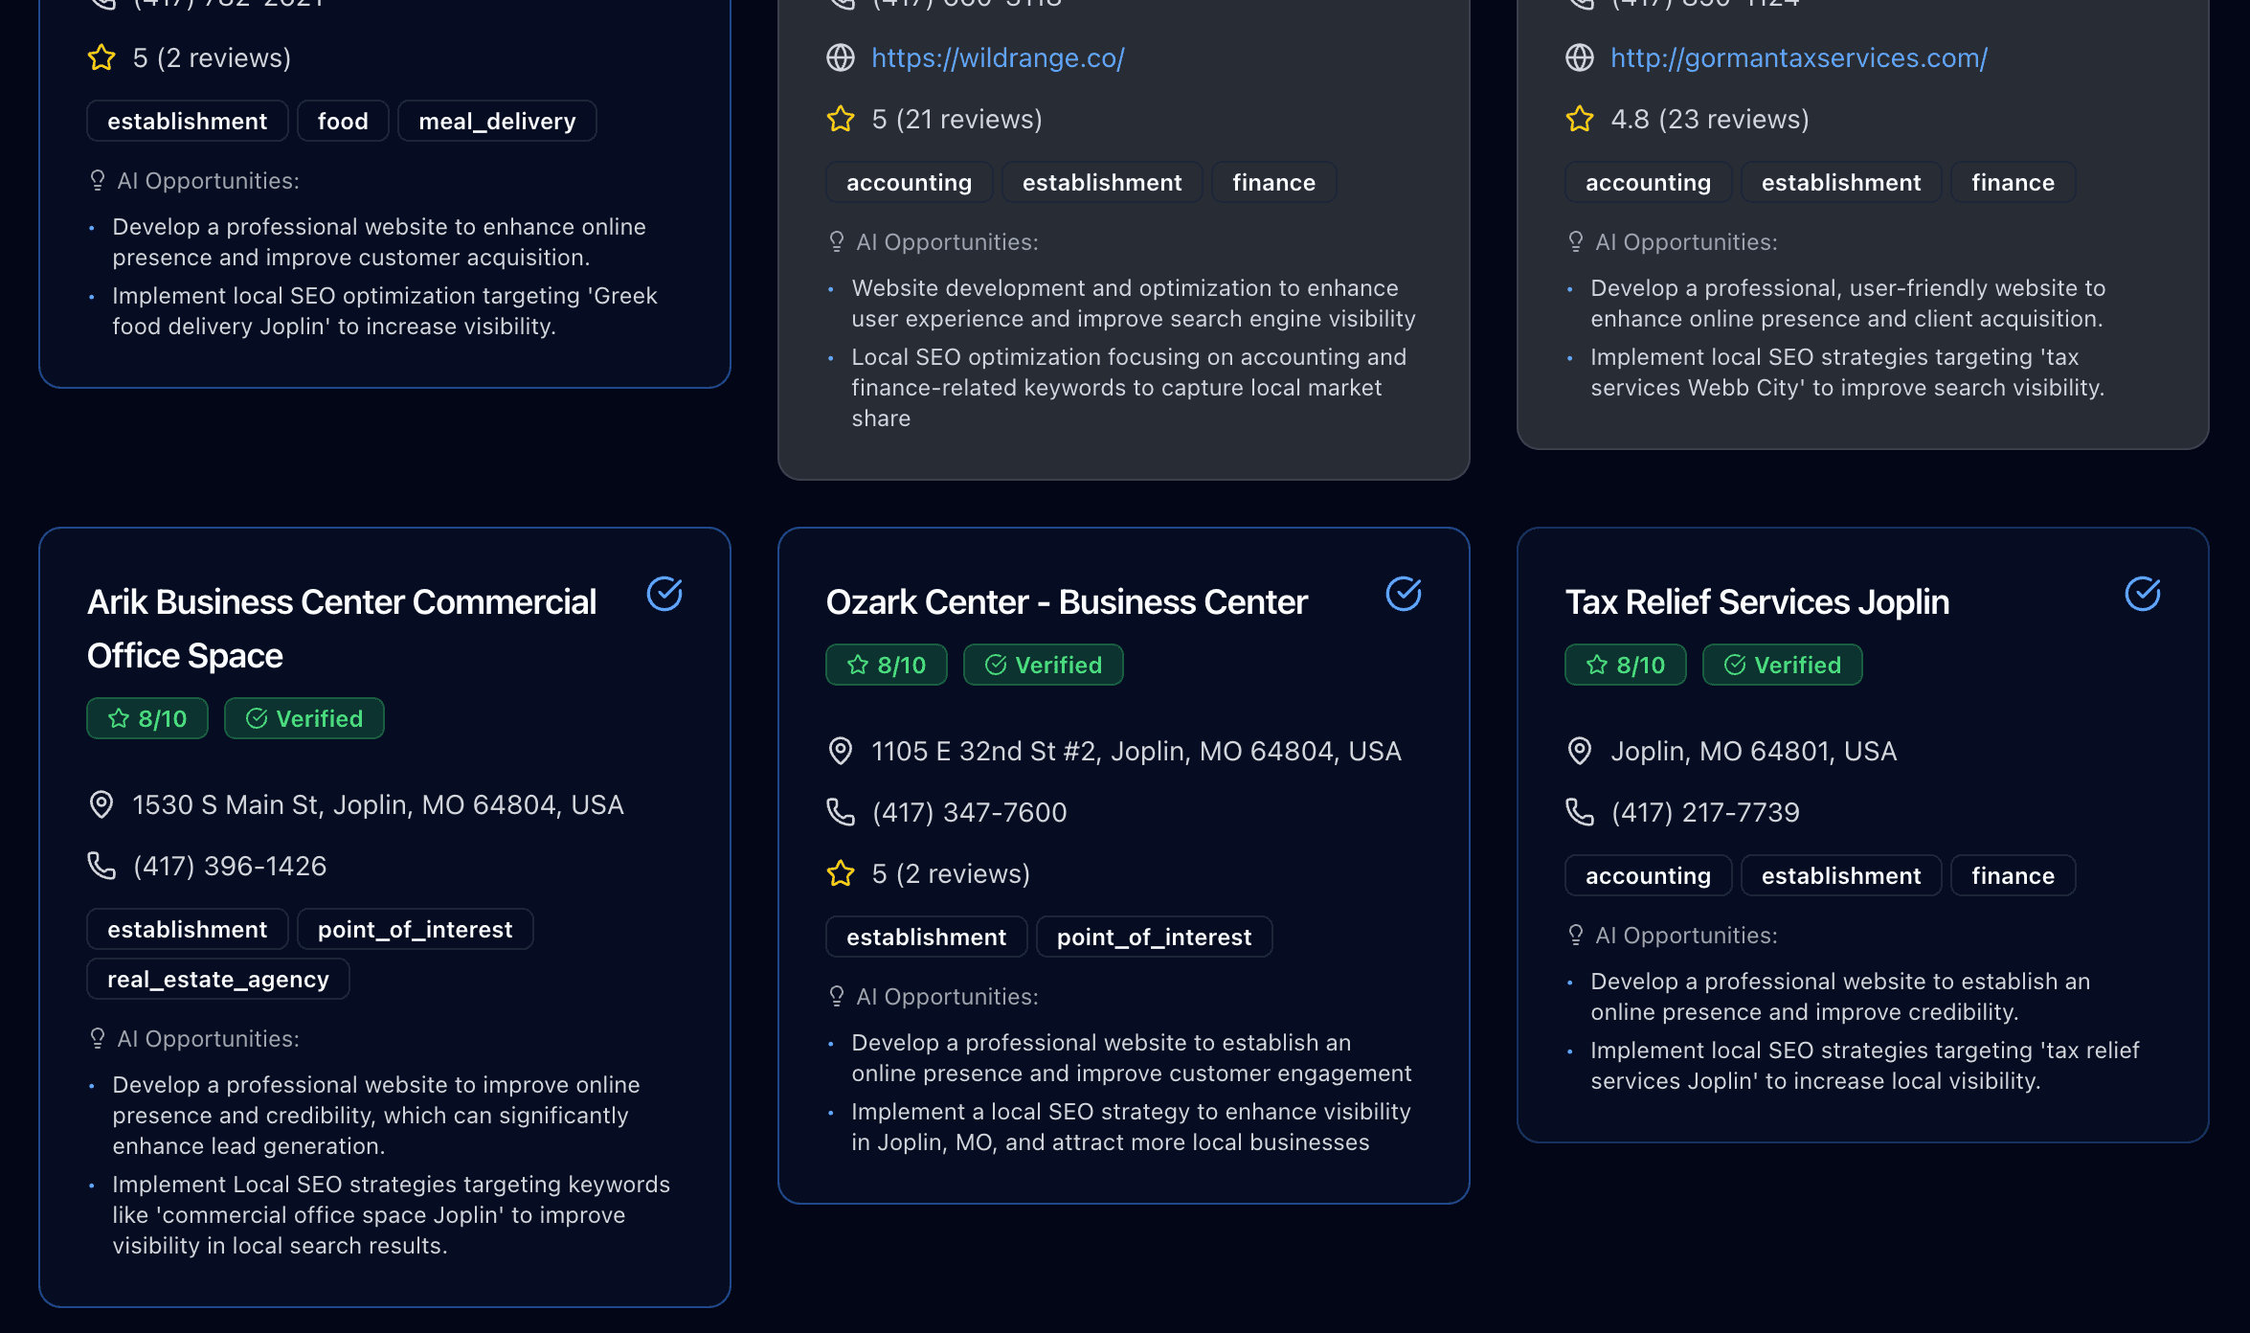Image resolution: width=2250 pixels, height=1333 pixels.
Task: Click the map pin icon for 1530 S Main St
Action: click(x=101, y=804)
